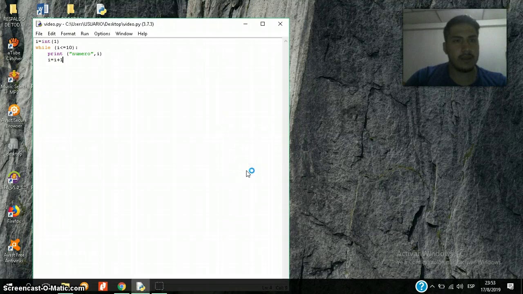
Task: Minimize the video.py IDLE window
Action: [x=245, y=24]
